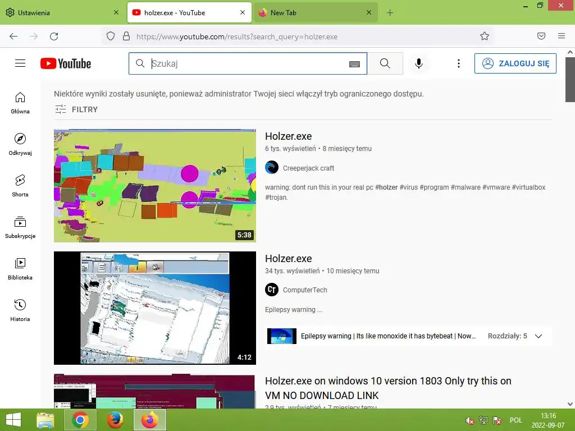Click the muted volume tray icon
This screenshot has height=431, width=575.
click(x=469, y=420)
